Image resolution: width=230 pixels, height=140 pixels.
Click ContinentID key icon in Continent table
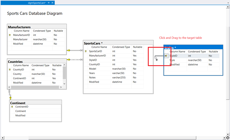pos(12,107)
